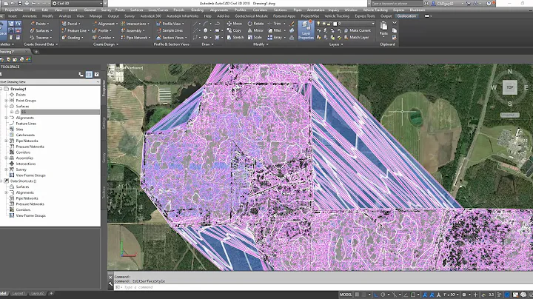Open the Prospector vertical tab
This screenshot has height=299, width=533.
(x=104, y=89)
